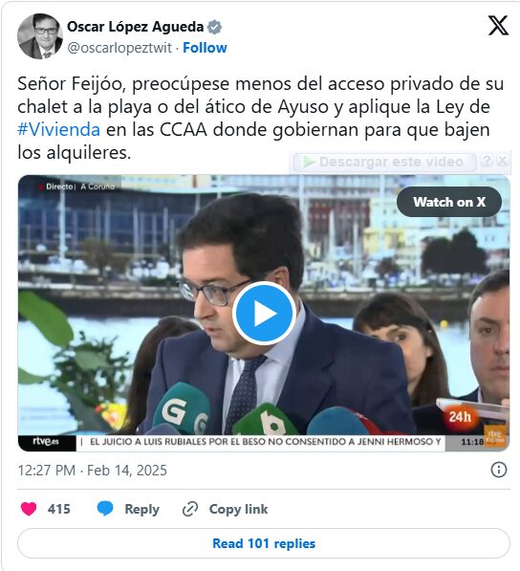Click the download overlay help question mark
Screen dimensions: 520x571
pyautogui.click(x=487, y=161)
